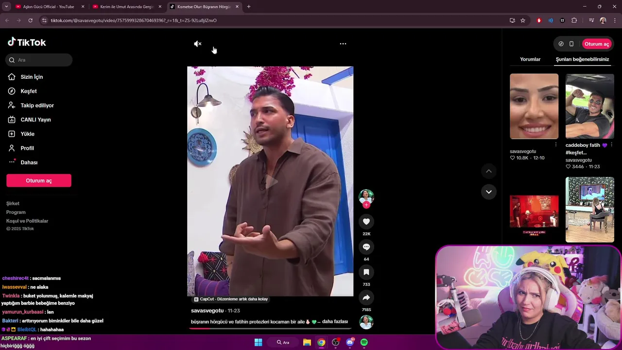The height and width of the screenshot is (350, 622).
Task: Open File Explorer from taskbar
Action: click(x=307, y=342)
